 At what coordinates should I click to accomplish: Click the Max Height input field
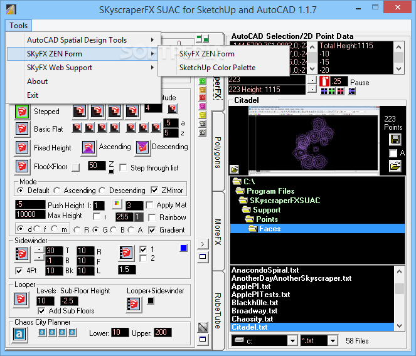point(30,214)
